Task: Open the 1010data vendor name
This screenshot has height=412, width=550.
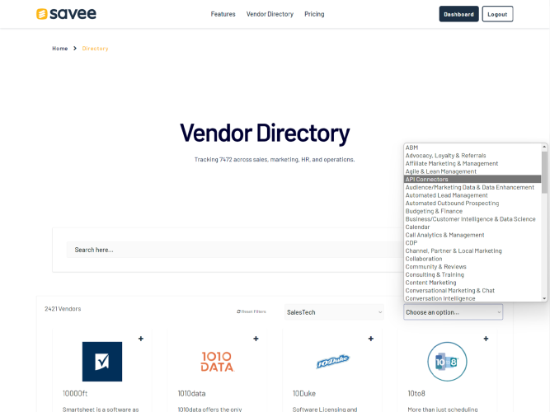Action: [x=191, y=393]
